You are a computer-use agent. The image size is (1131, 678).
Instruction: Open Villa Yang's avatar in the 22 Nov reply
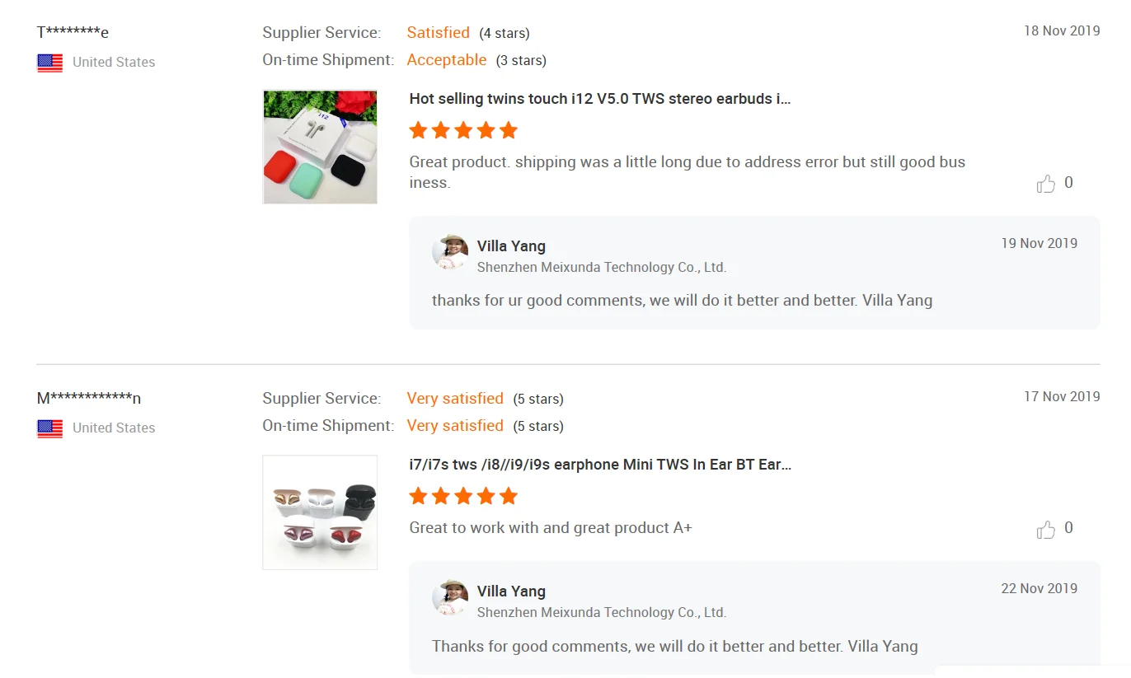[x=450, y=597]
